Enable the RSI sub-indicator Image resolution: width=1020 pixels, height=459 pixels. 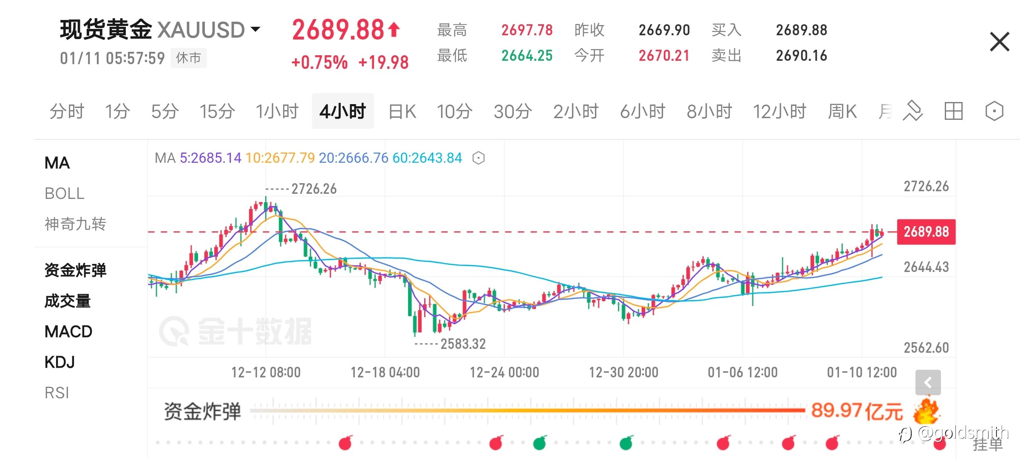coord(57,393)
